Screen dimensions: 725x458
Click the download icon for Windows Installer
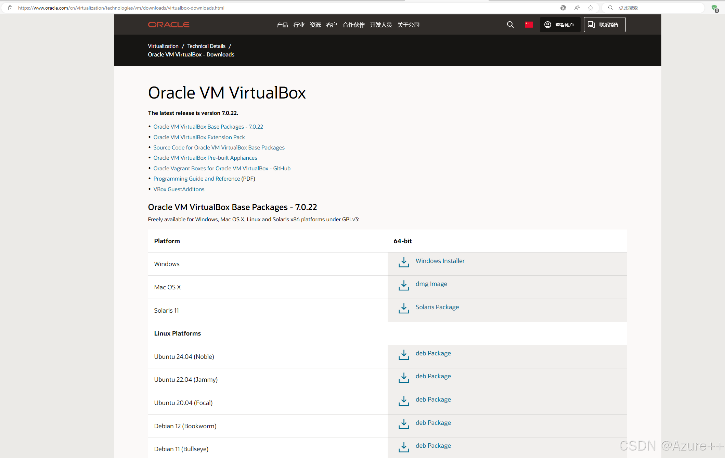tap(404, 262)
